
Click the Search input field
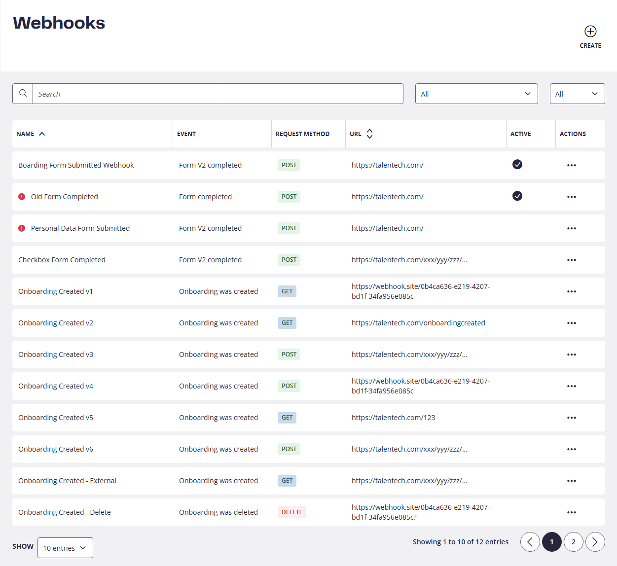pos(218,94)
